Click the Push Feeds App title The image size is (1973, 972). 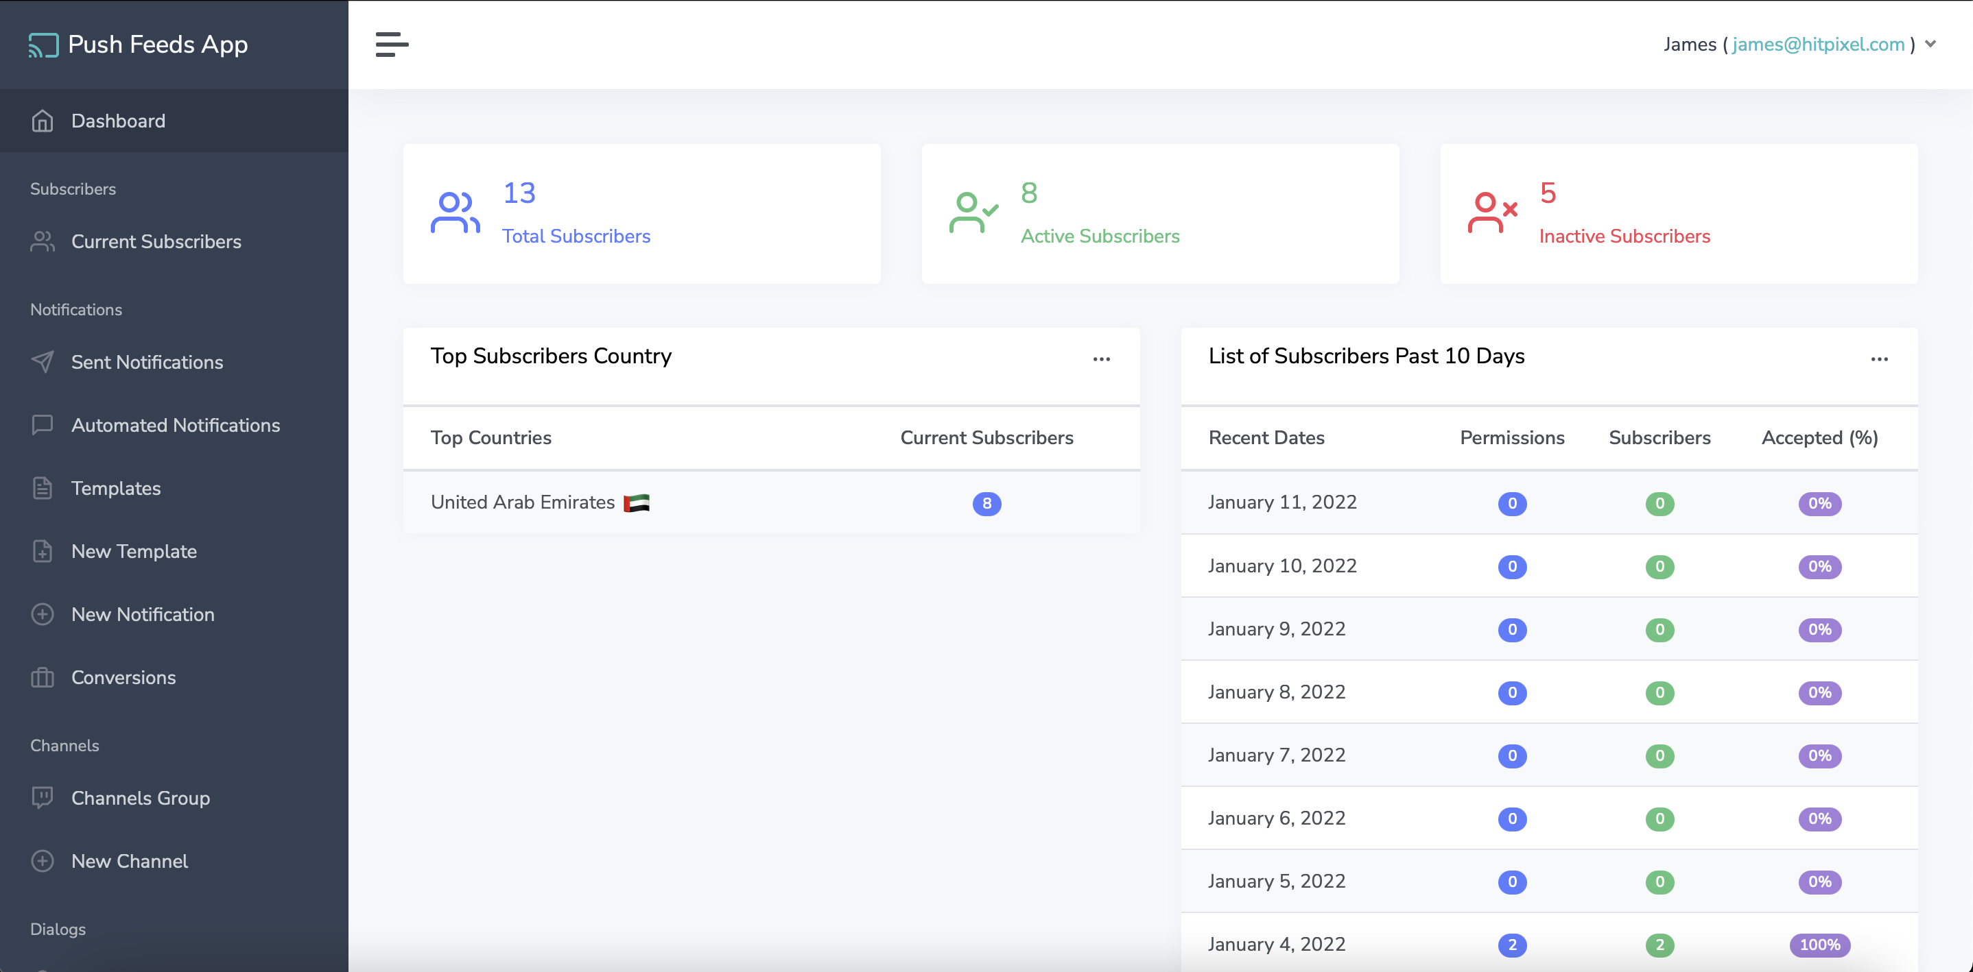click(158, 45)
